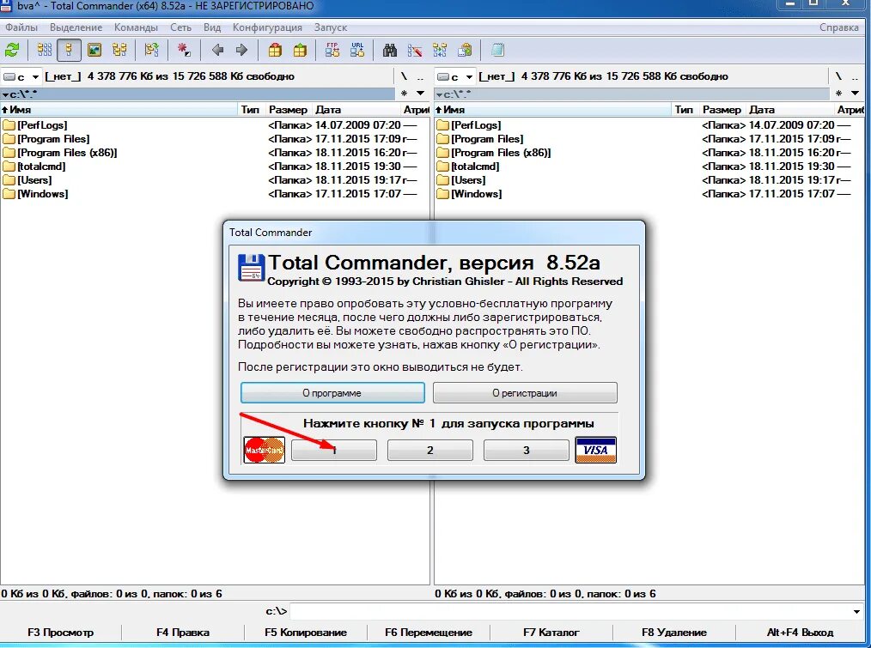Open the URL new FTP connection icon
Viewport: 871px width, 648px height.
[x=357, y=50]
